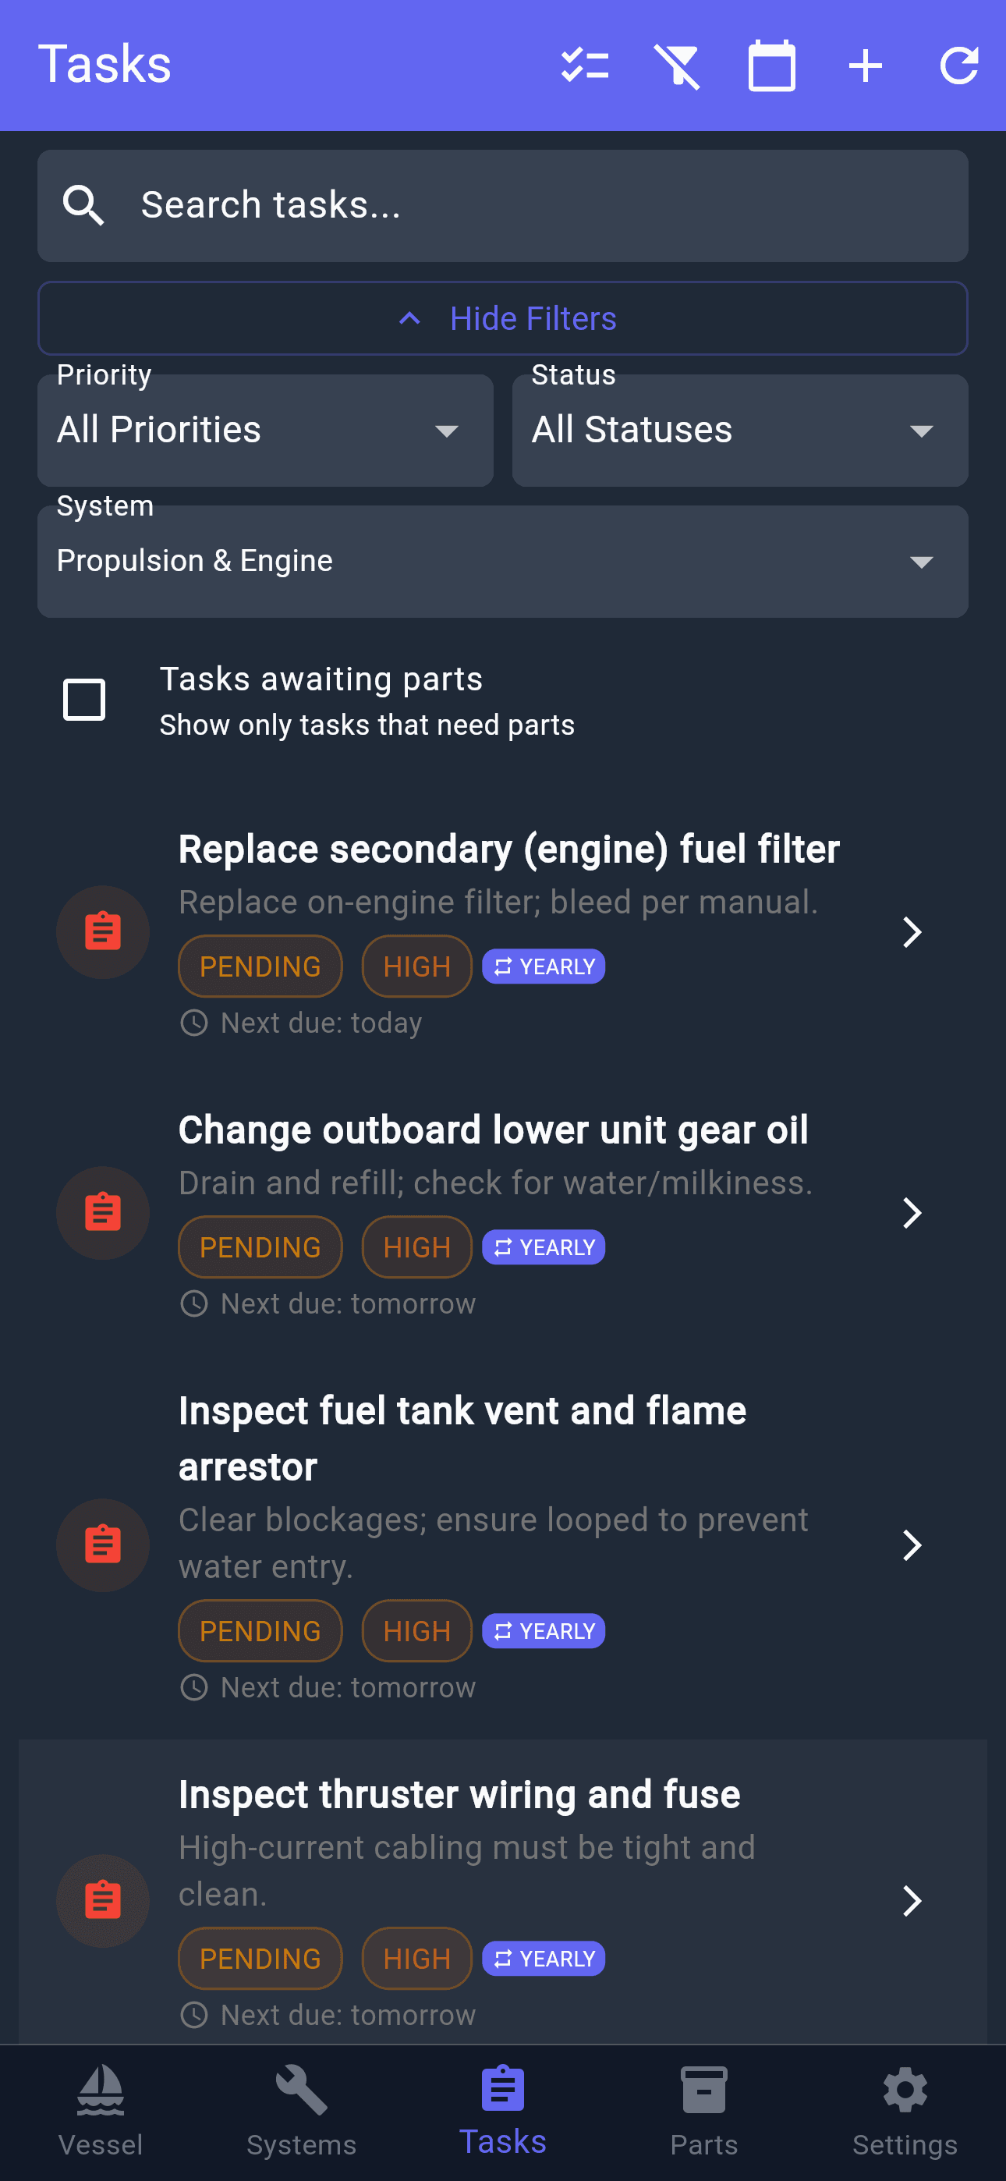This screenshot has height=2181, width=1006.
Task: Go to the Parts tab
Action: point(703,2110)
